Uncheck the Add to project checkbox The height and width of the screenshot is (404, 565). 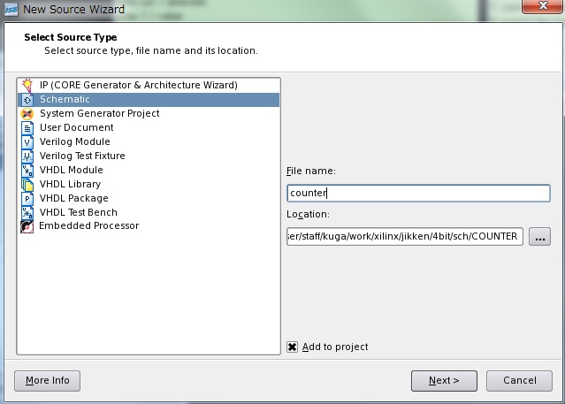coord(292,347)
